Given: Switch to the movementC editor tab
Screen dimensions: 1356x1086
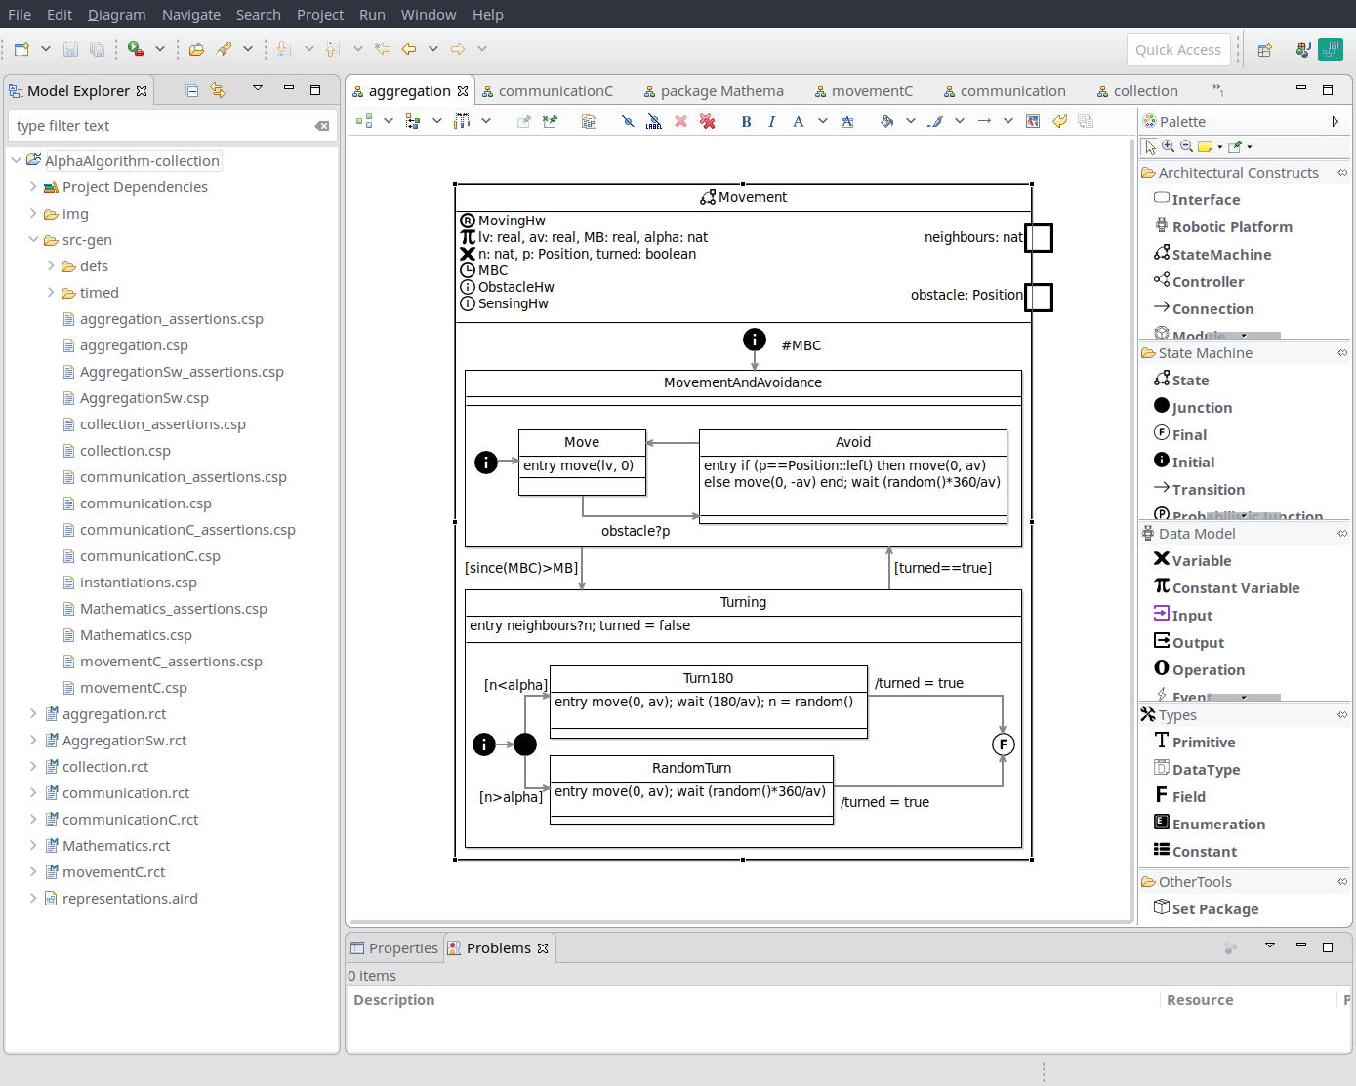Looking at the screenshot, I should tap(871, 91).
